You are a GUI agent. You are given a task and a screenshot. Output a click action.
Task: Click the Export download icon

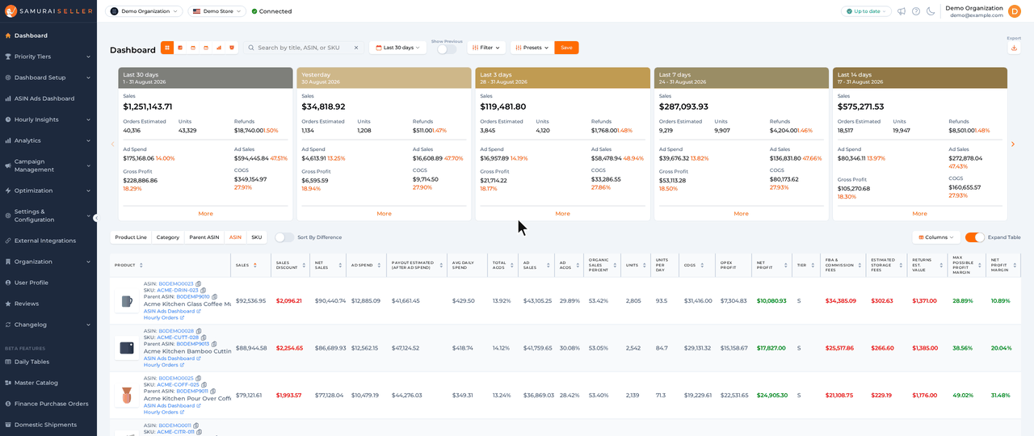click(x=1014, y=48)
